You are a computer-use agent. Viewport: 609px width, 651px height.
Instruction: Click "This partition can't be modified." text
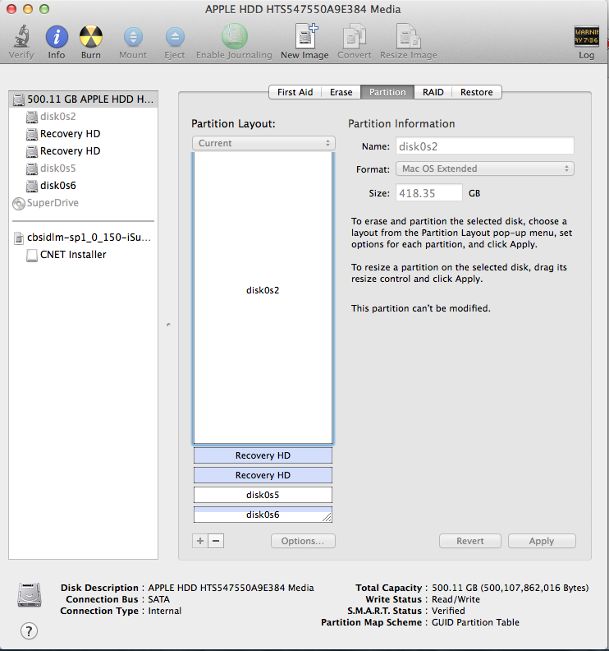click(421, 308)
